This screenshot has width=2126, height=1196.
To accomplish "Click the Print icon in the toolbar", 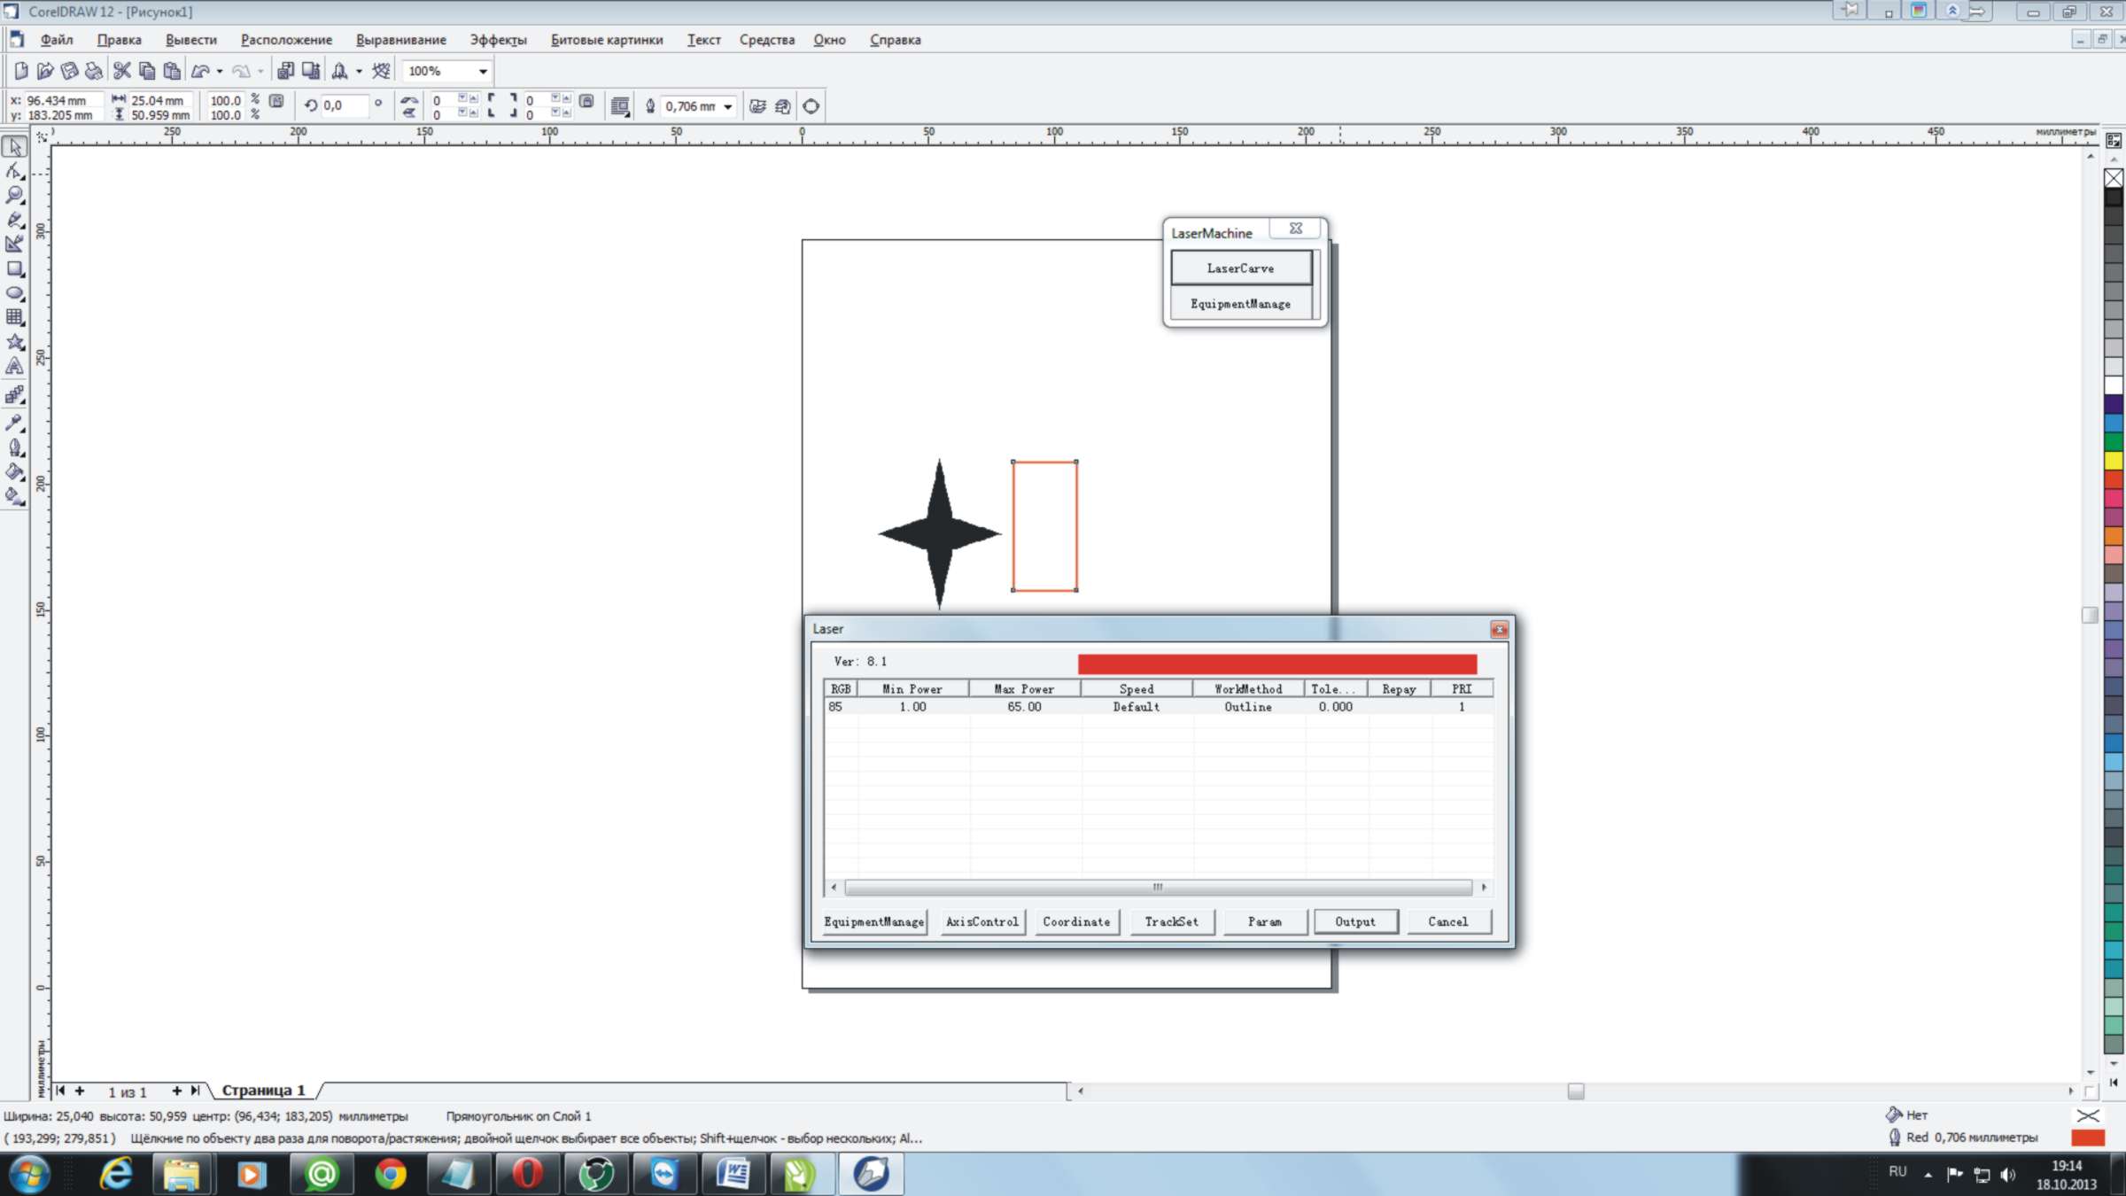I will tap(93, 71).
